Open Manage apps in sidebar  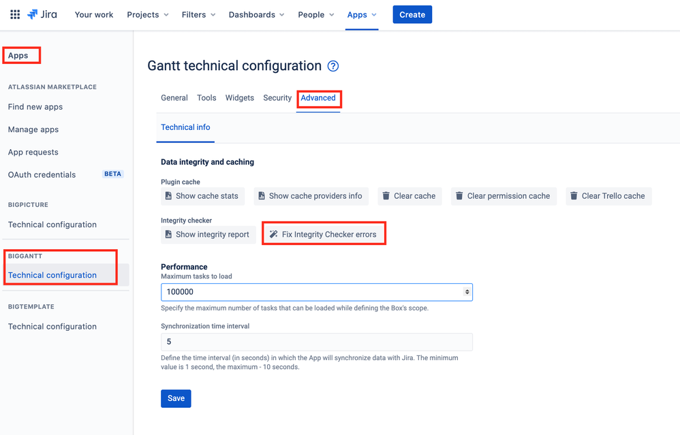[x=33, y=129]
